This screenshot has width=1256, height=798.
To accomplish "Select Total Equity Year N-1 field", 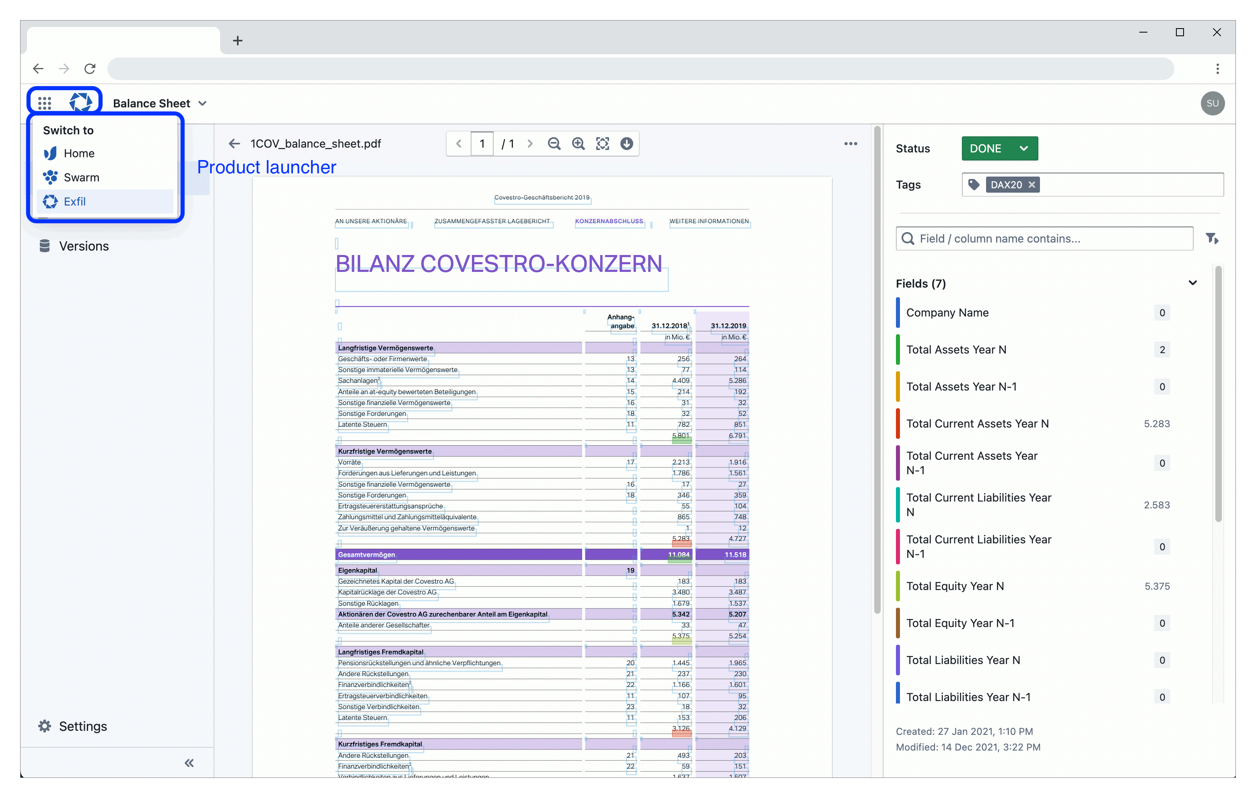I will click(x=1033, y=623).
